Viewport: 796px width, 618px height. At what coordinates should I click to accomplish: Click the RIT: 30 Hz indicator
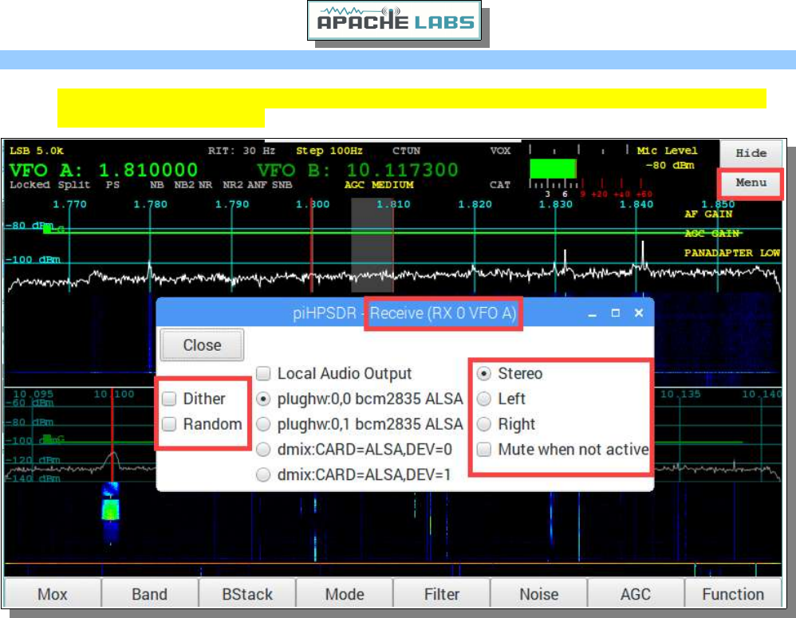pos(241,151)
